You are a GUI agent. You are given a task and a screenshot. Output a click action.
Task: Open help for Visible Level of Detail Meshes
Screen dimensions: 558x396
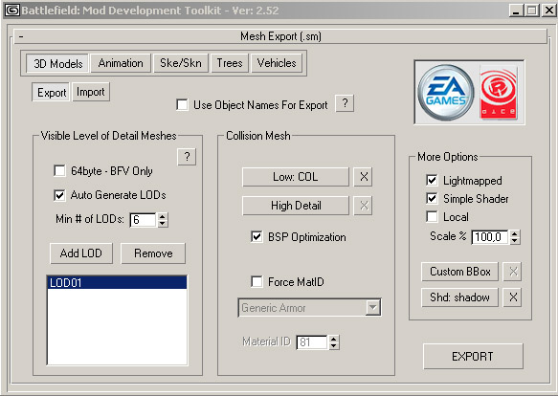click(x=187, y=157)
